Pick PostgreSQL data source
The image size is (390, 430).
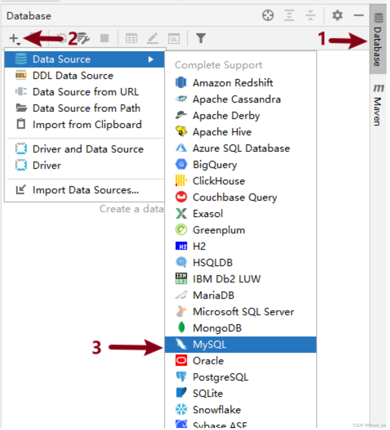click(x=240, y=377)
